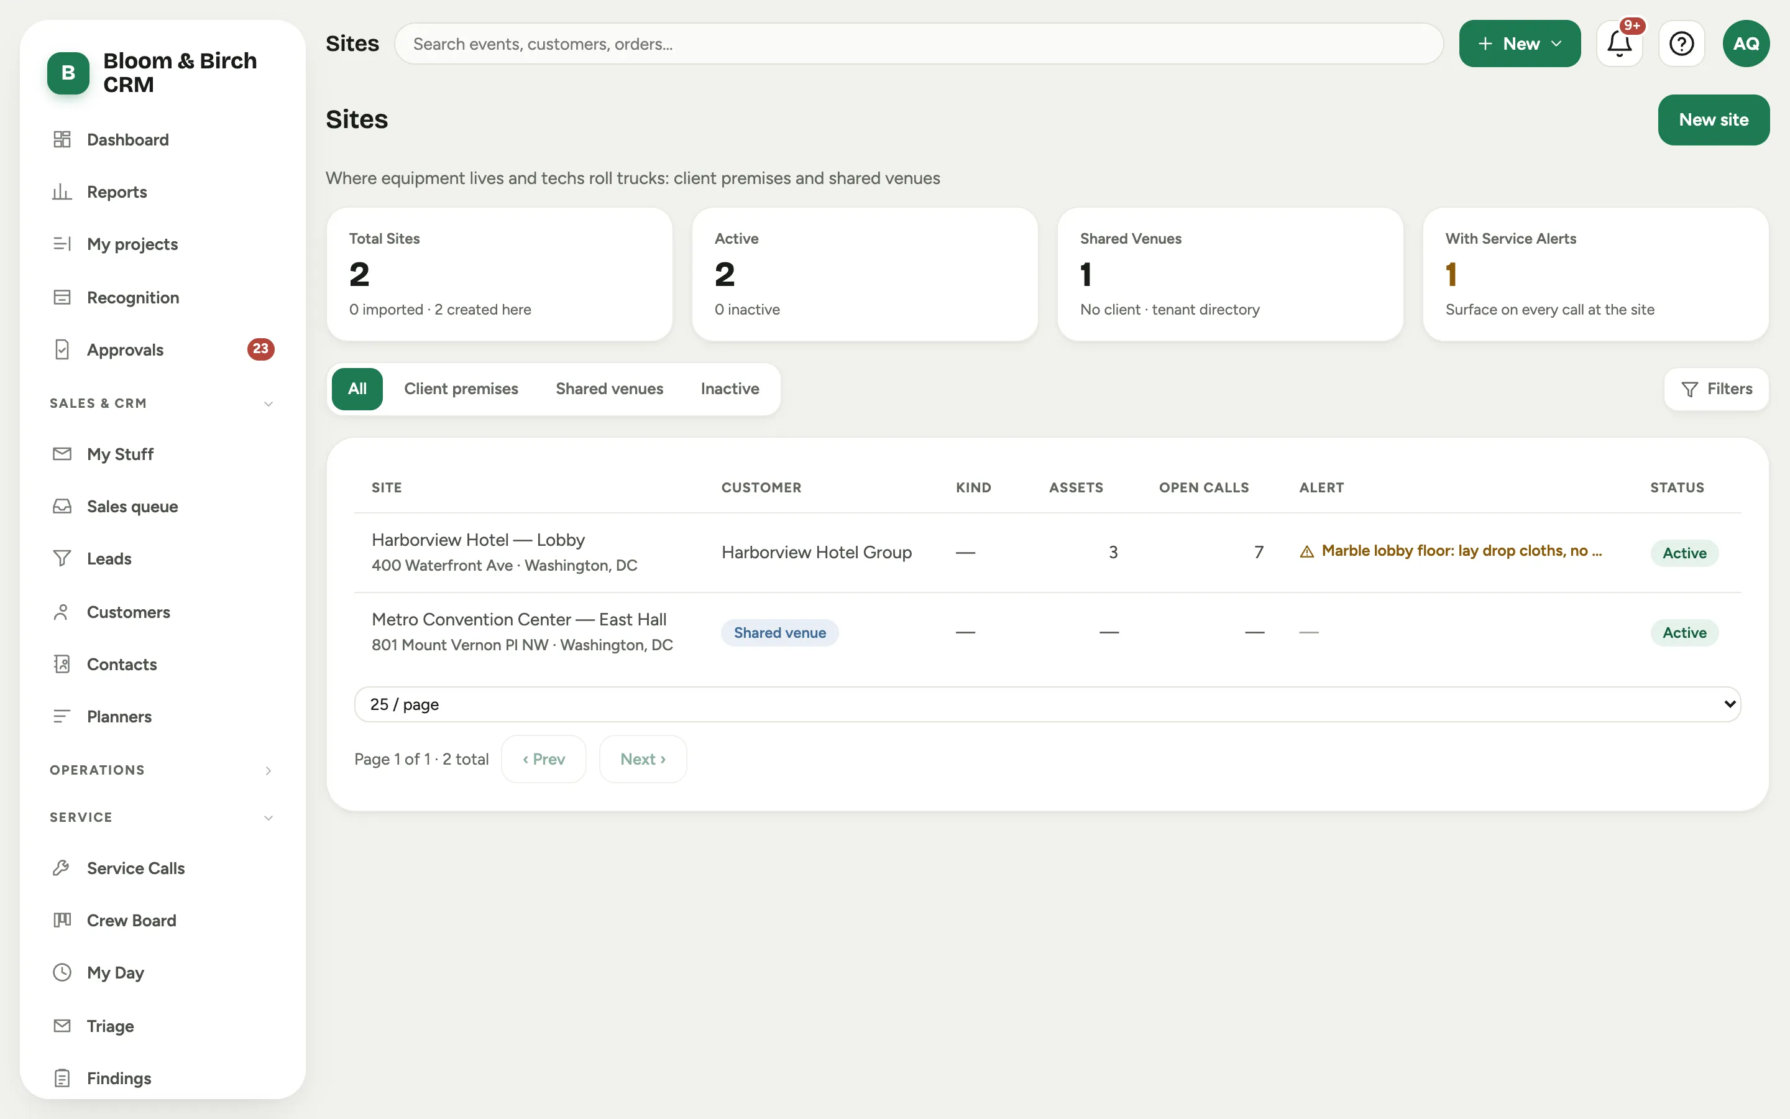
Task: Open Harborview Hotel — Lobby site
Action: 478,540
